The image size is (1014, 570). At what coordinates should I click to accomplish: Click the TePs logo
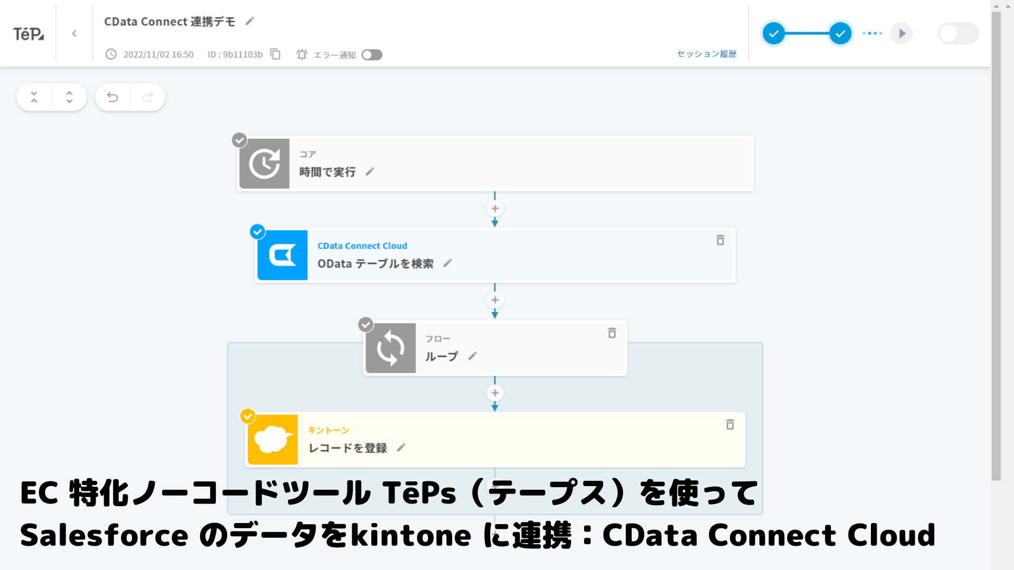click(29, 34)
